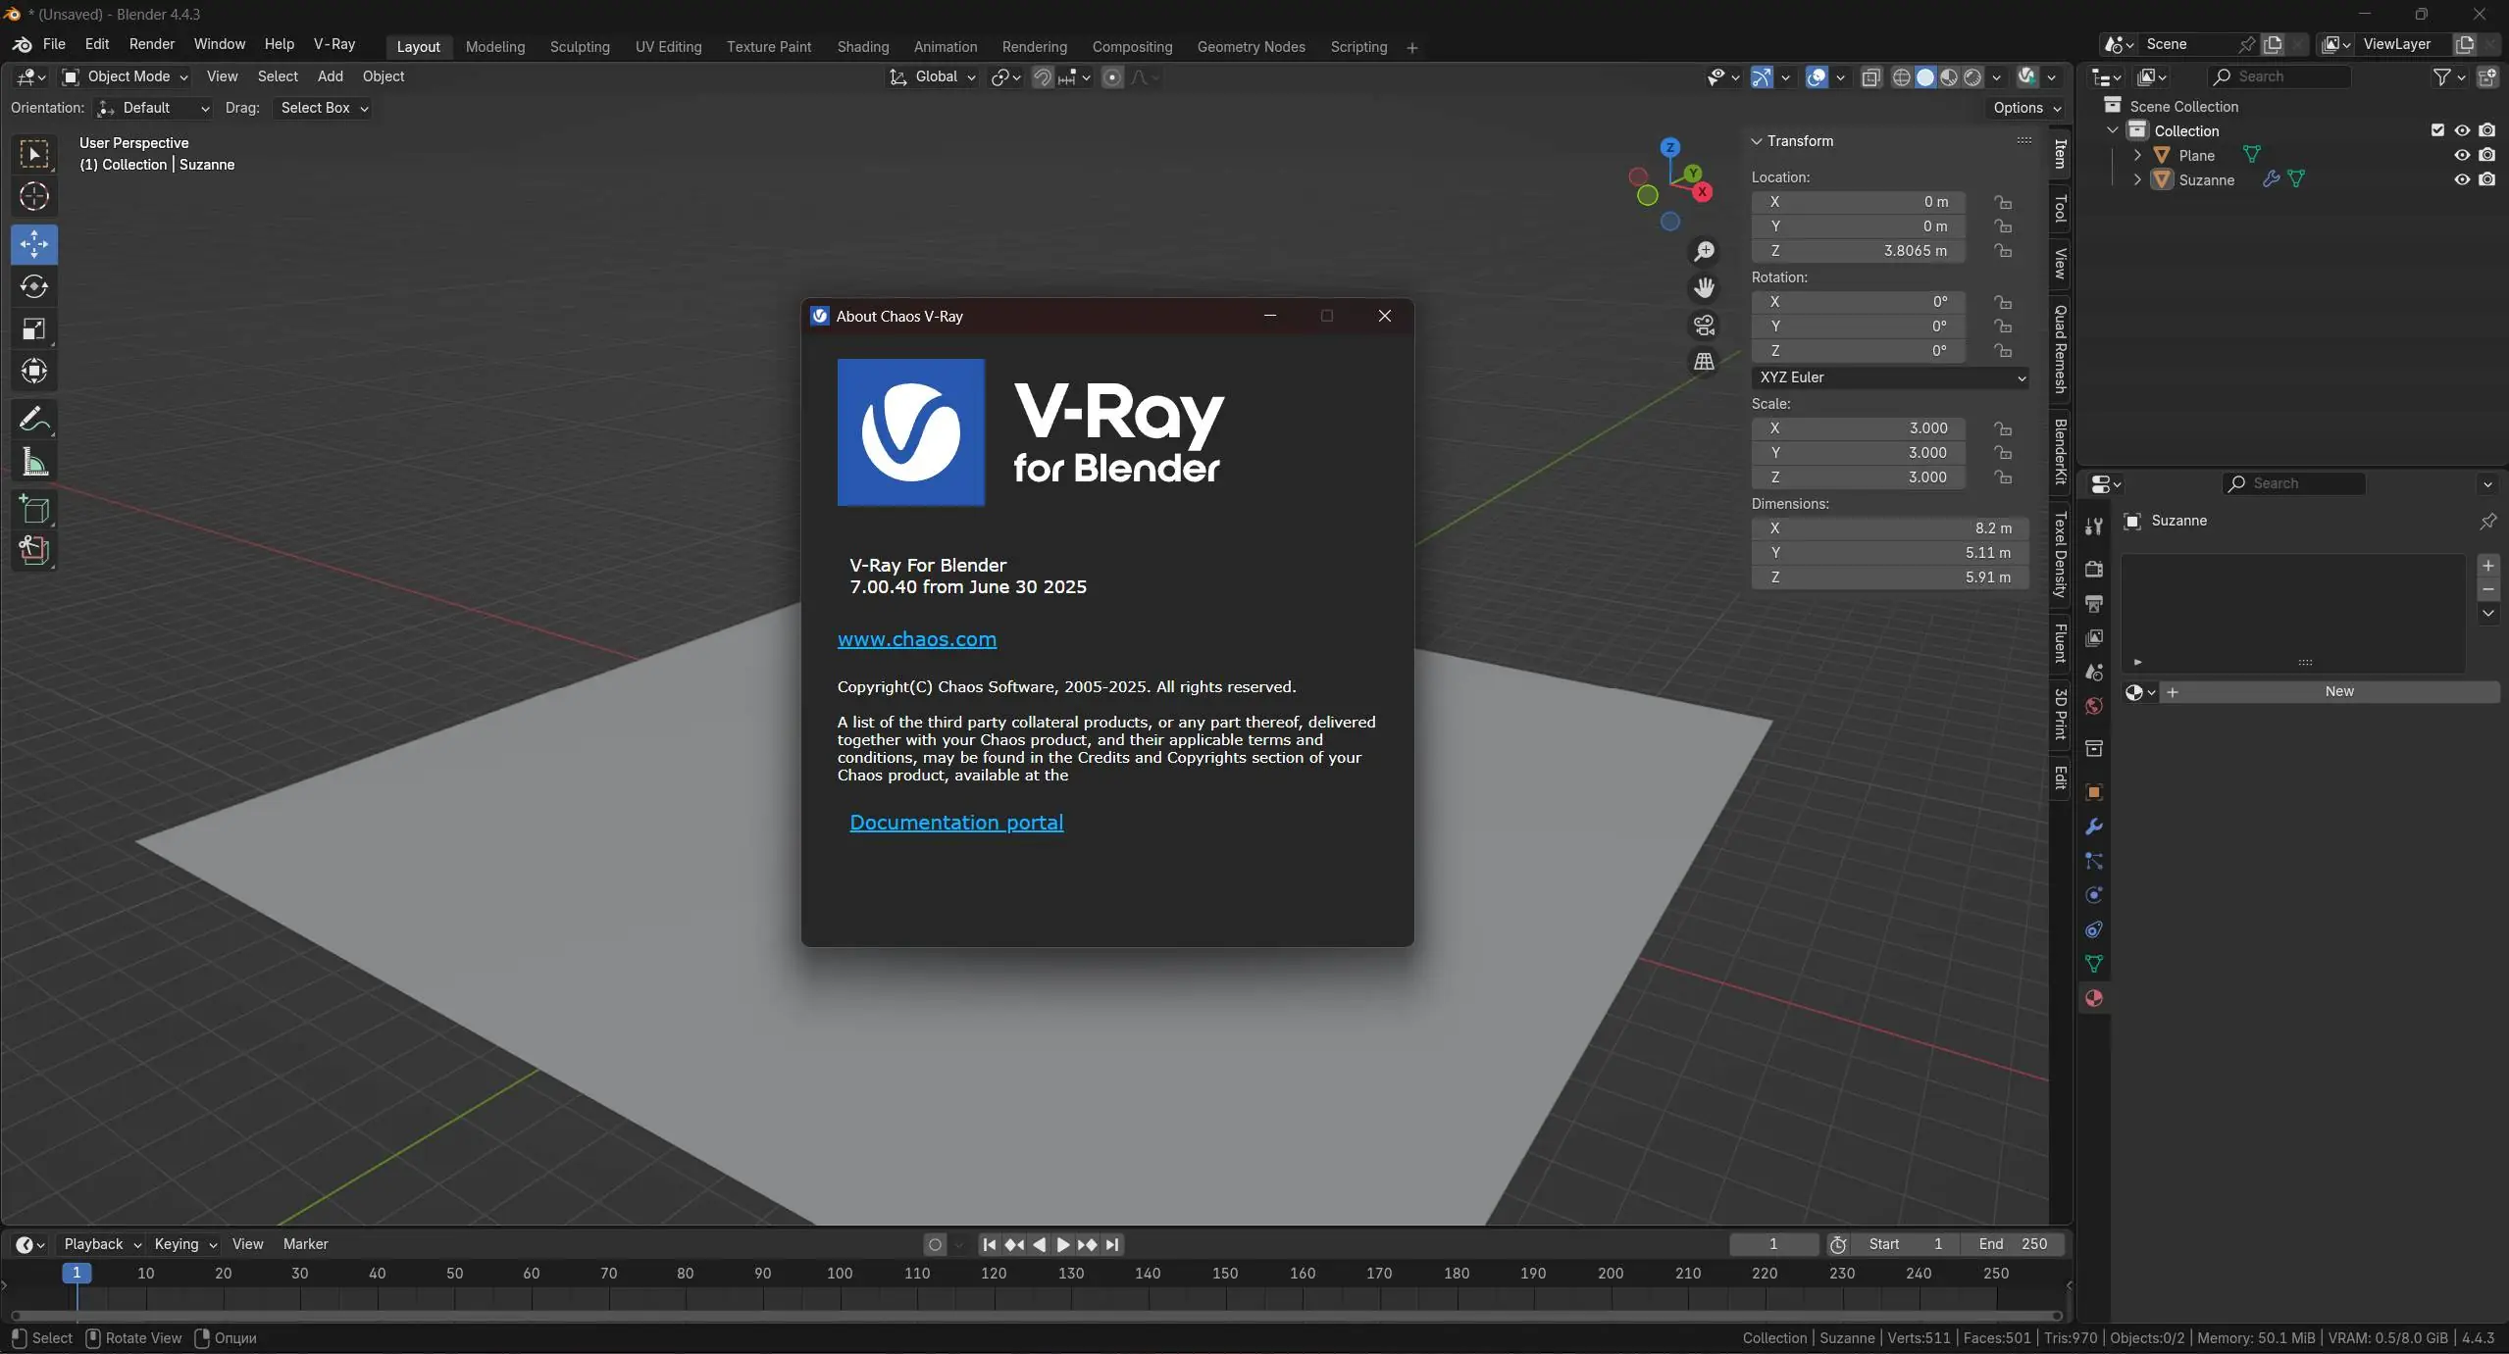Open the Object Mode dropdown

pos(125,76)
